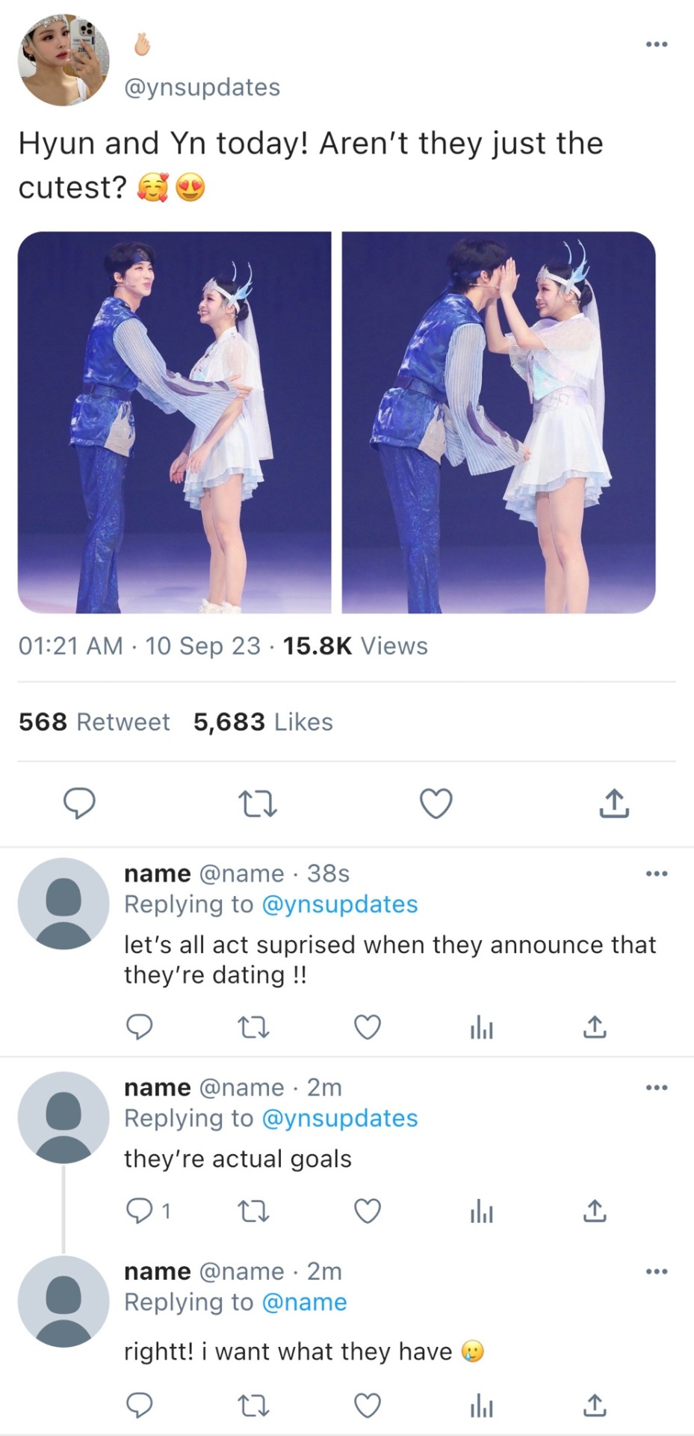This screenshot has height=1436, width=694.
Task: View analytics for 'act suprised' reply
Action: click(x=482, y=1029)
